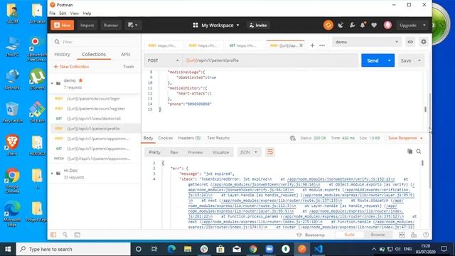
Task: Close the active POST request tab
Action: click(301, 46)
